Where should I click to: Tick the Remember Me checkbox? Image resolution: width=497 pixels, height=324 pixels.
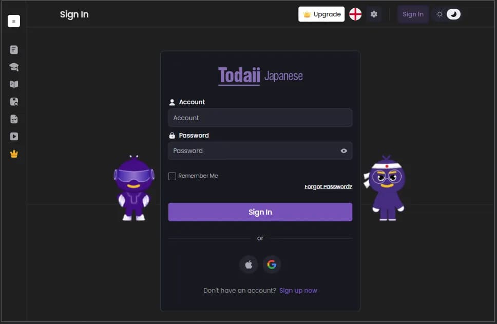tap(172, 176)
